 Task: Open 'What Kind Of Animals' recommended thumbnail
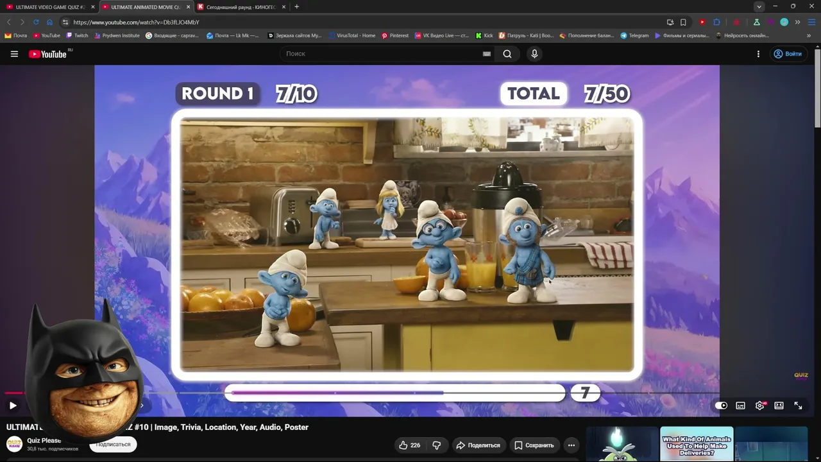click(x=697, y=444)
